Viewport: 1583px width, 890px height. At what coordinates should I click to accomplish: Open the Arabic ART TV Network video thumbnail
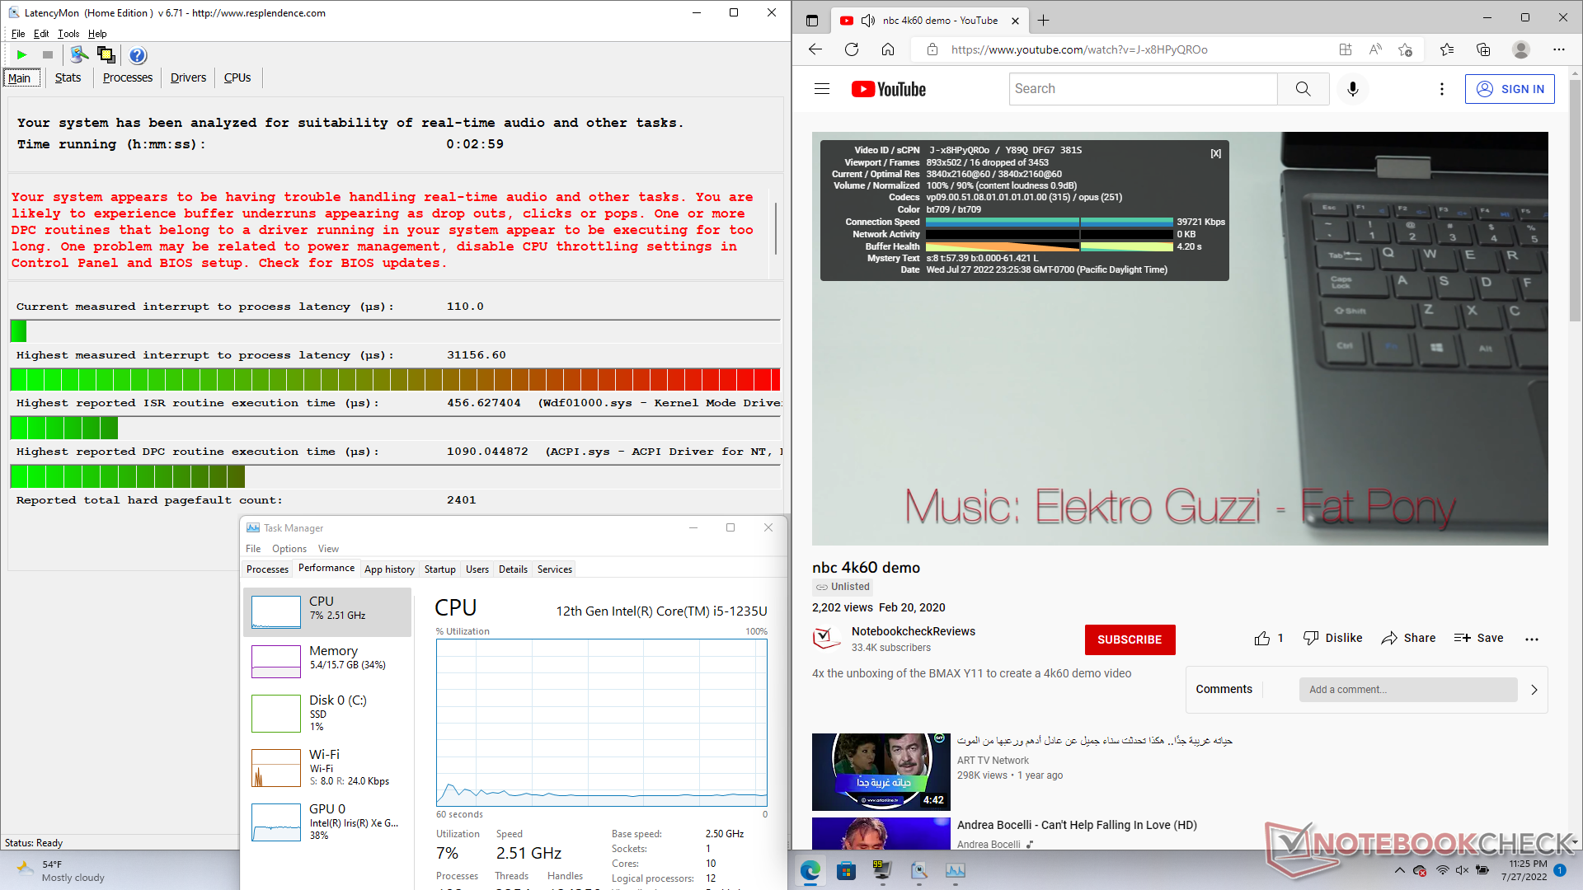tap(881, 772)
